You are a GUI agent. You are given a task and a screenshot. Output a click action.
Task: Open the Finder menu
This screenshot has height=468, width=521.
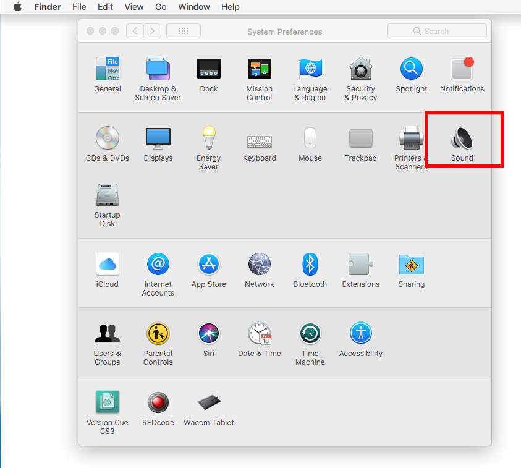click(x=47, y=7)
